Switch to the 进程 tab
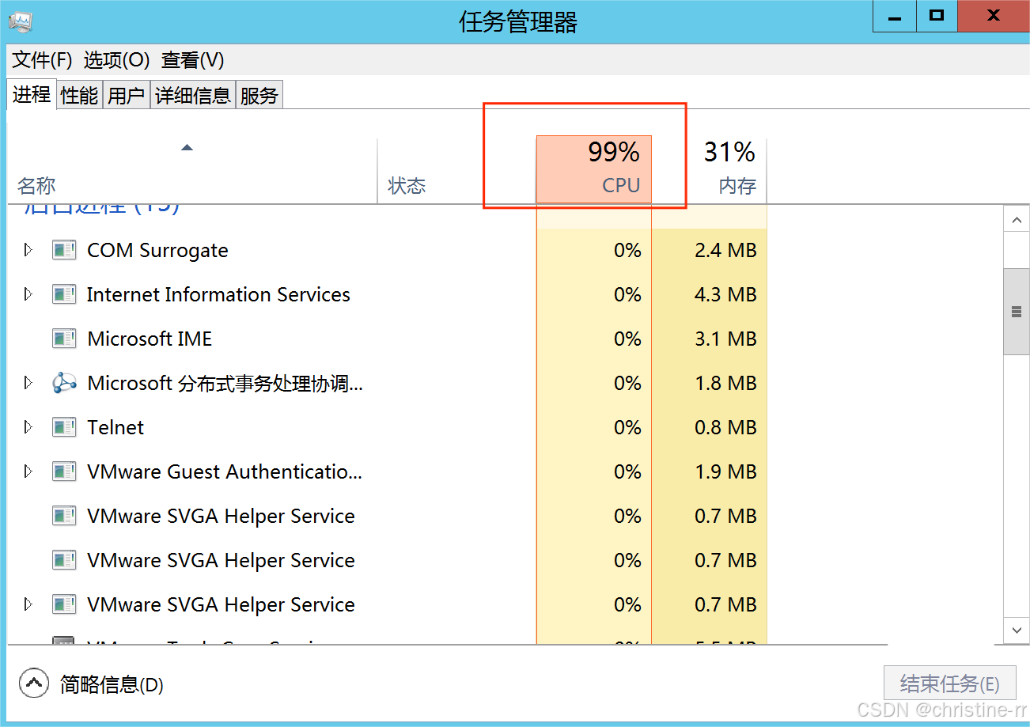 (x=32, y=94)
